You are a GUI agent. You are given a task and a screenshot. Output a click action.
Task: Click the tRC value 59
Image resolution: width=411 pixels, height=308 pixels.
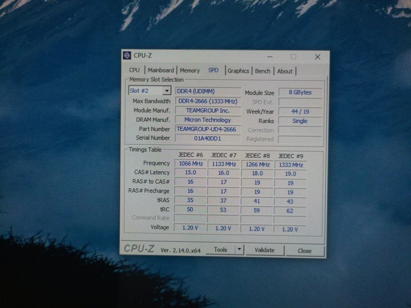tap(257, 211)
